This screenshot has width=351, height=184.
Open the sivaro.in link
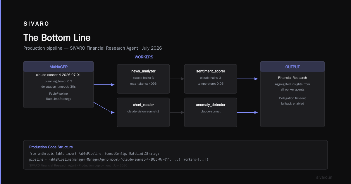[324, 177]
